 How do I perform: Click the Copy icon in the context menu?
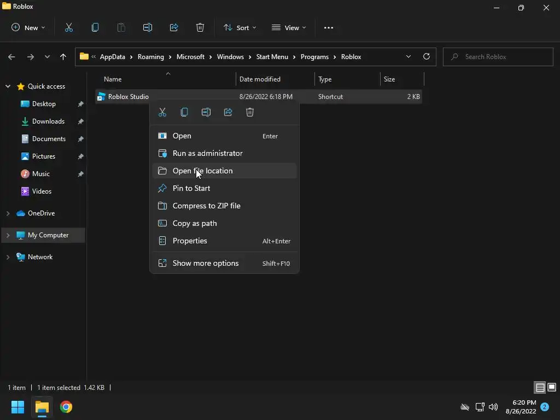(x=184, y=112)
